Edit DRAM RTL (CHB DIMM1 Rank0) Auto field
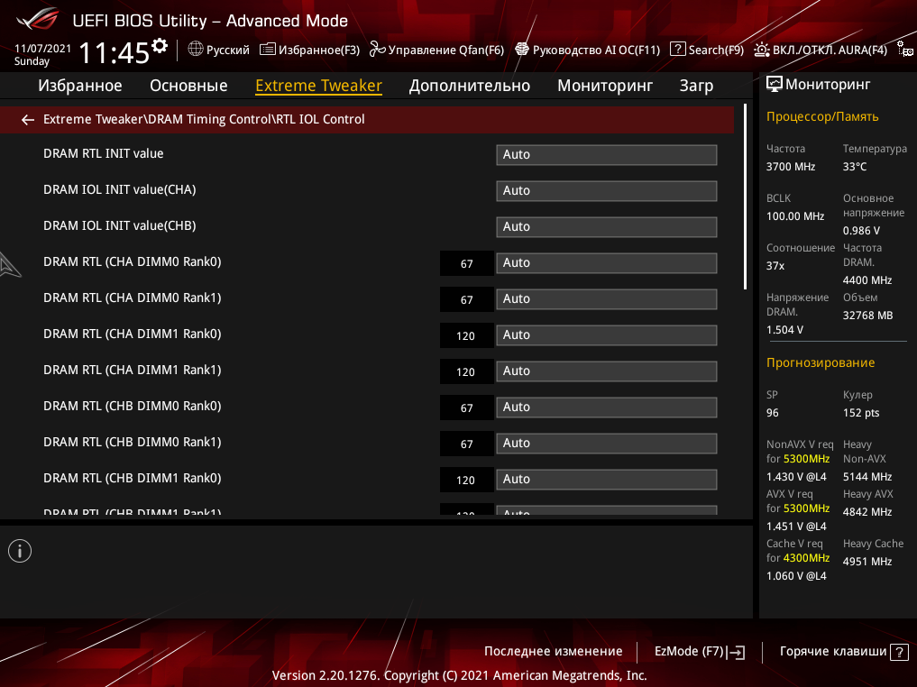 point(607,480)
